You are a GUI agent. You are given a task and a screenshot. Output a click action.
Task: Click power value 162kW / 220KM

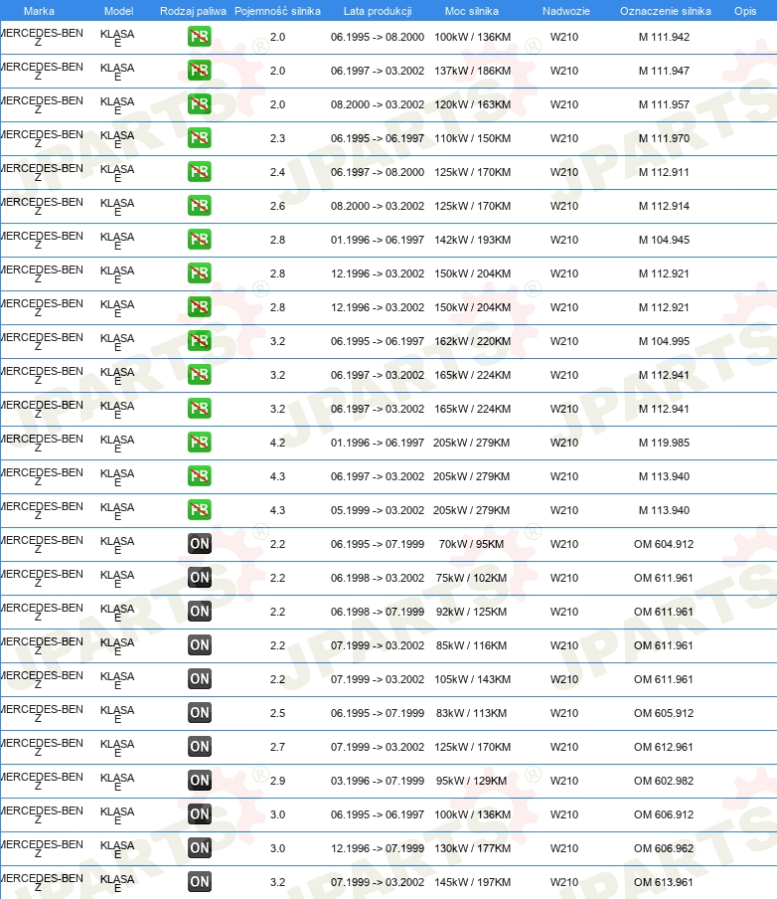(472, 341)
